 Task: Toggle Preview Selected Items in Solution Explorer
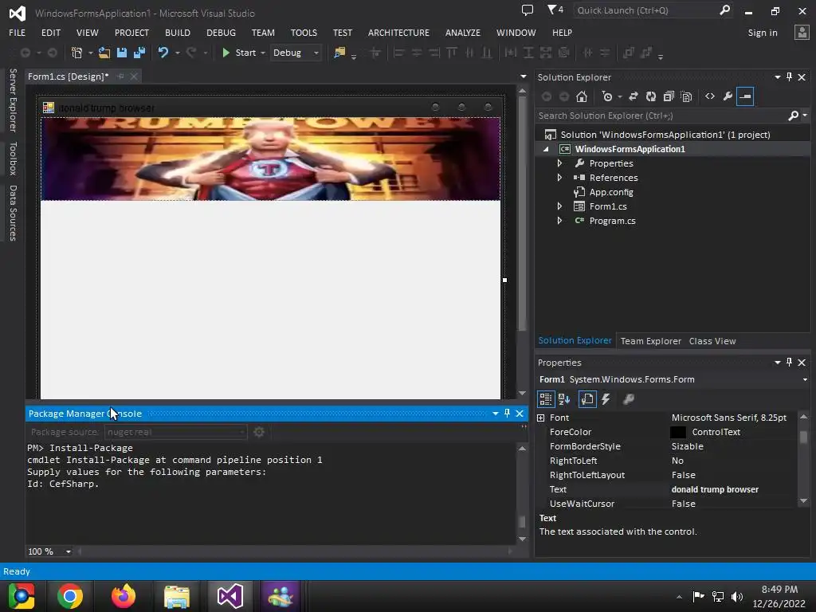click(745, 96)
